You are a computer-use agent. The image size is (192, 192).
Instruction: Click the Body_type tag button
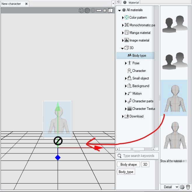point(126,172)
